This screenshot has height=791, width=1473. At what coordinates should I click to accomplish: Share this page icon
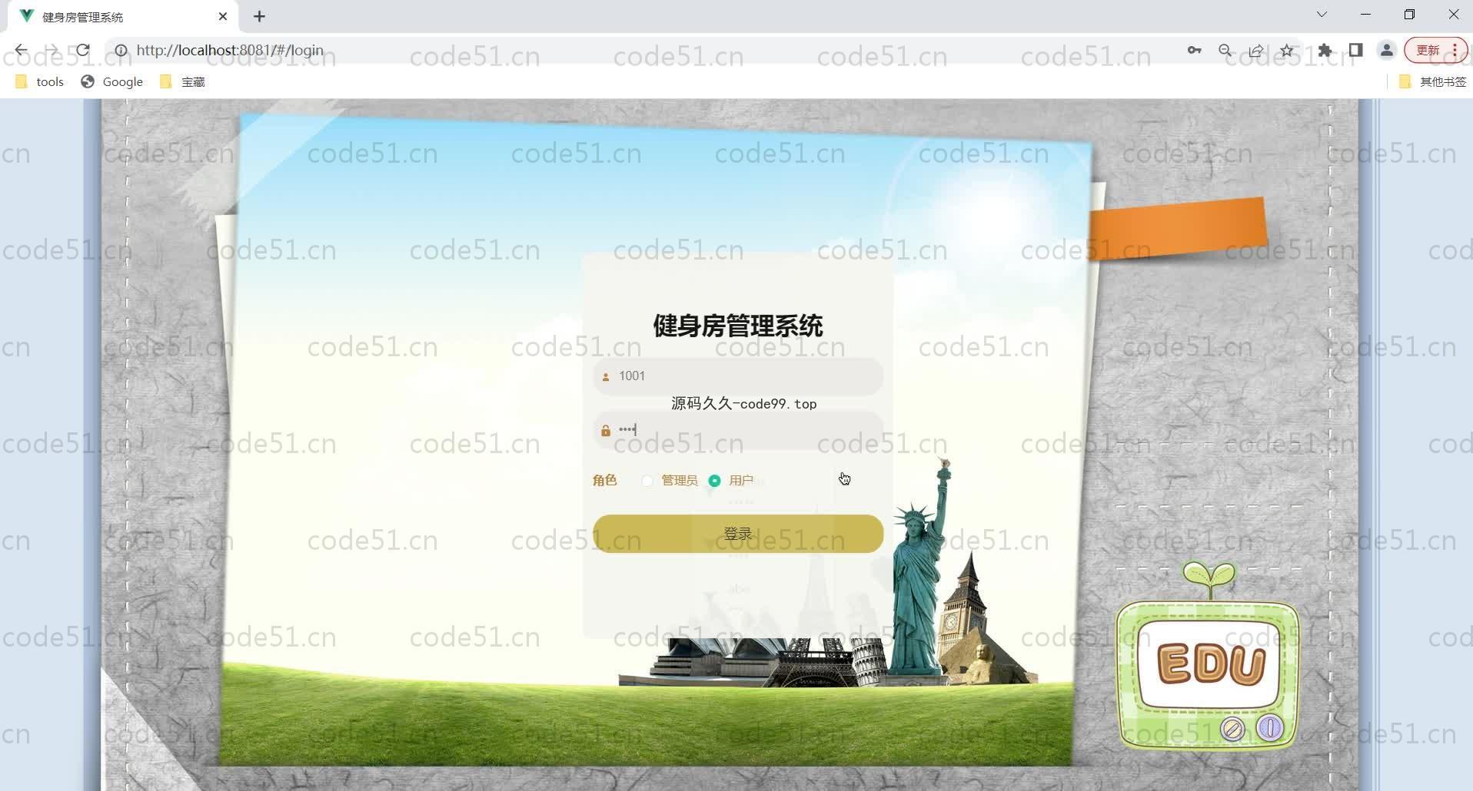click(x=1256, y=50)
